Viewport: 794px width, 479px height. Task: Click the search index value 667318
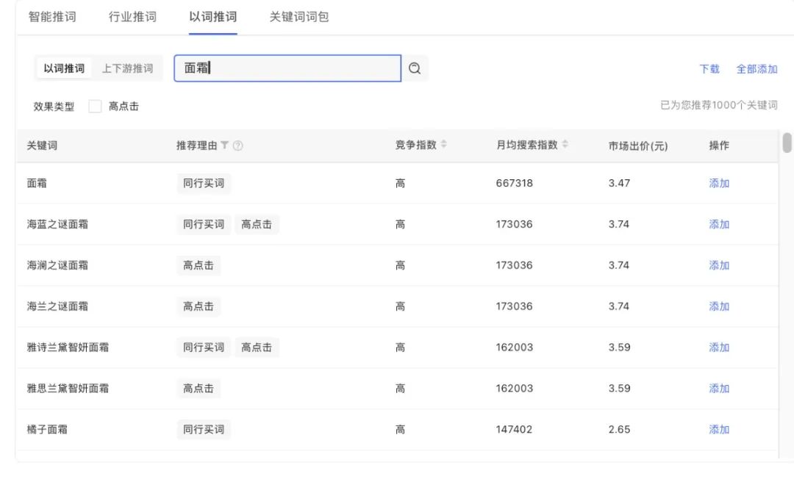(x=514, y=183)
